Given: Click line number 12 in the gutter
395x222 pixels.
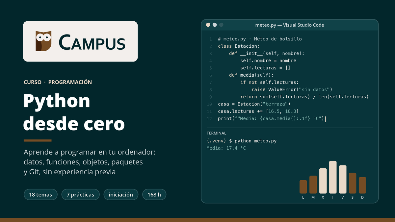Looking at the screenshot, I should (209, 118).
